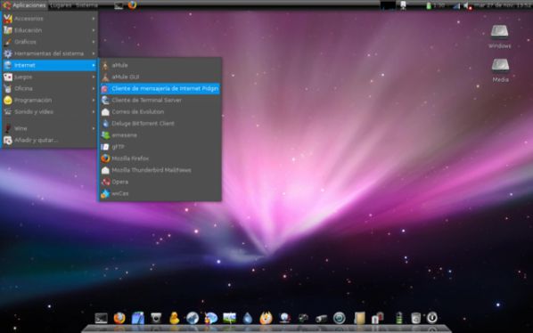The width and height of the screenshot is (533, 333).
Task: Open the Windows drive on the desktop
Action: tap(499, 37)
